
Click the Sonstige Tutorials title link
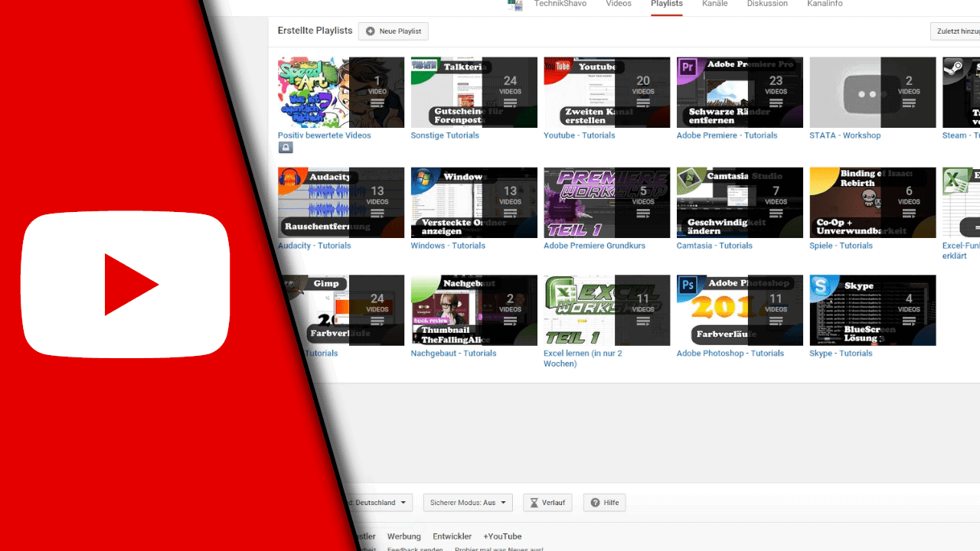click(445, 135)
